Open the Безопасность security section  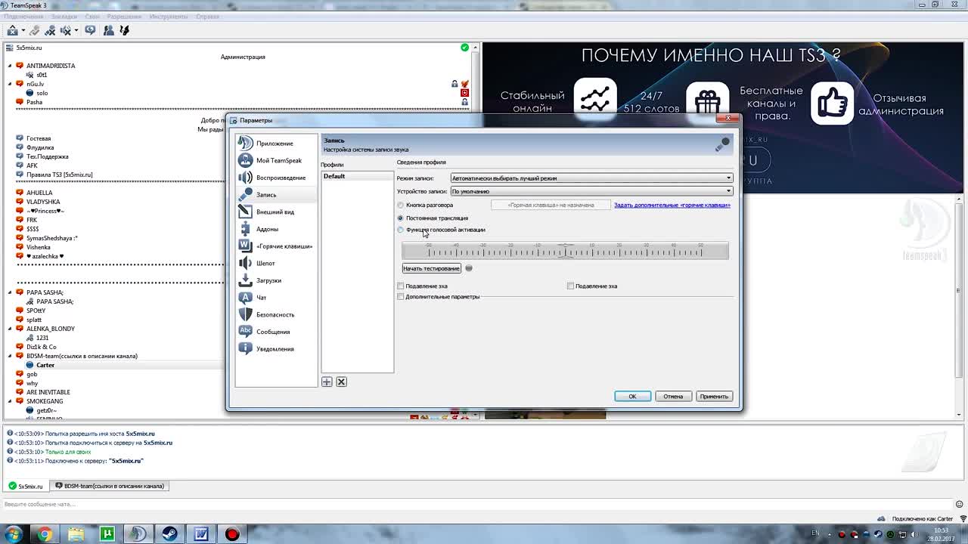coord(276,314)
